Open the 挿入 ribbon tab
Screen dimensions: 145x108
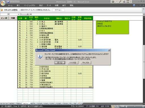(18, 5)
